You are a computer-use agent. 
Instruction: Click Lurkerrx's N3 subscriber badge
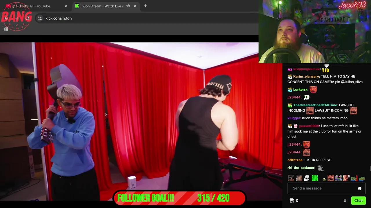290,90
